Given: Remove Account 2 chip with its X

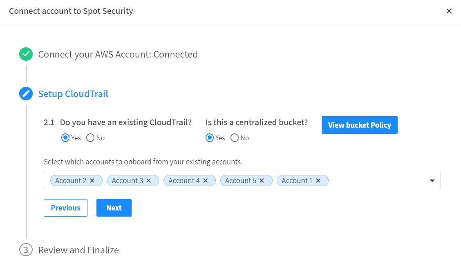Looking at the screenshot, I should coord(92,181).
